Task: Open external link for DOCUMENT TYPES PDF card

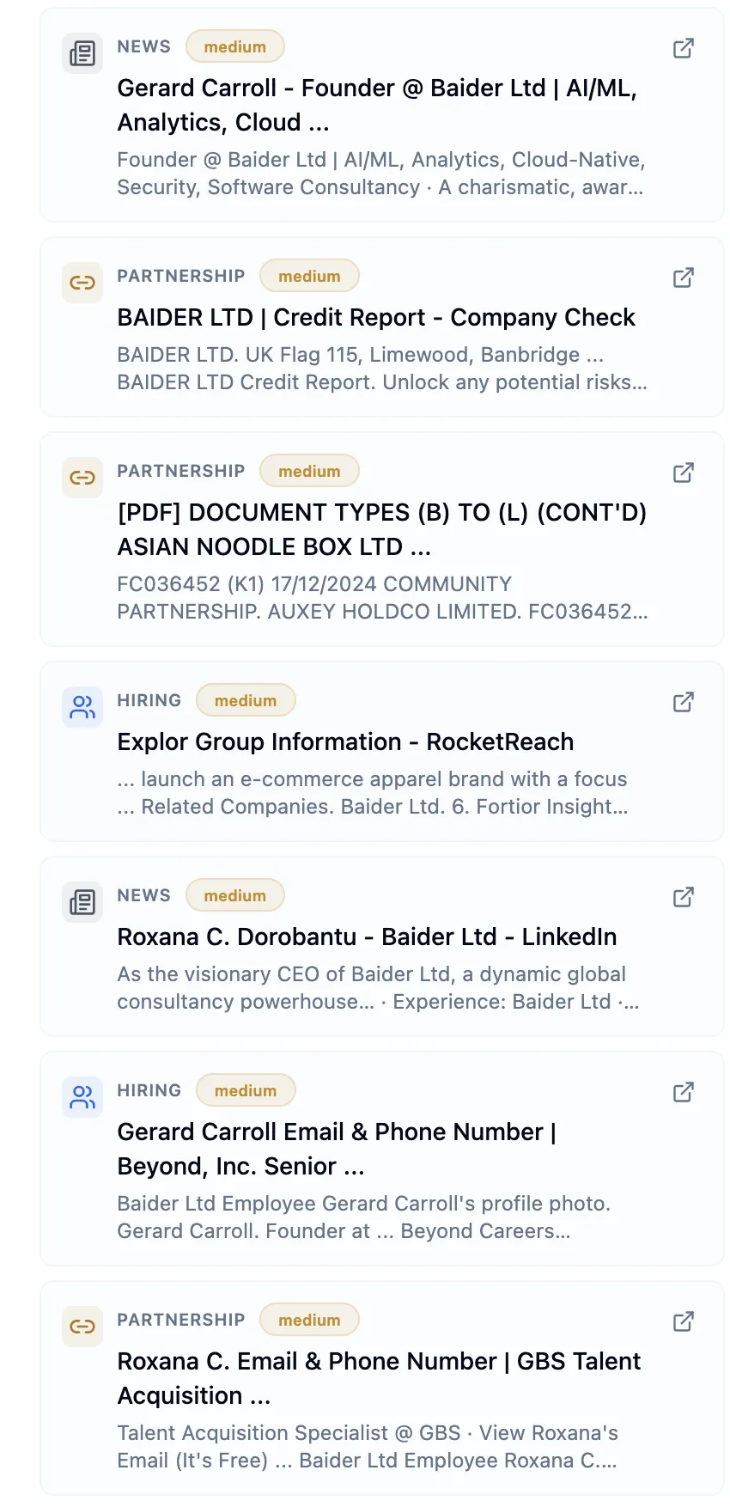Action: click(x=683, y=473)
